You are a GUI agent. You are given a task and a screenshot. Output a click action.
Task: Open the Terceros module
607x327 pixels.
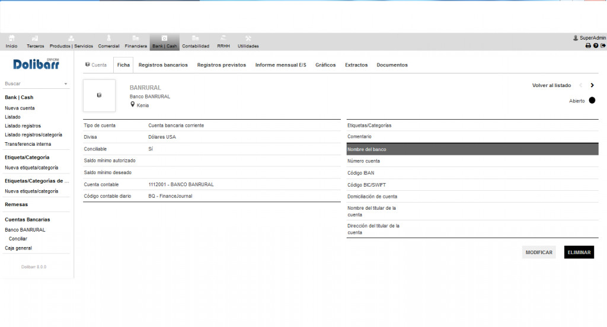35,41
